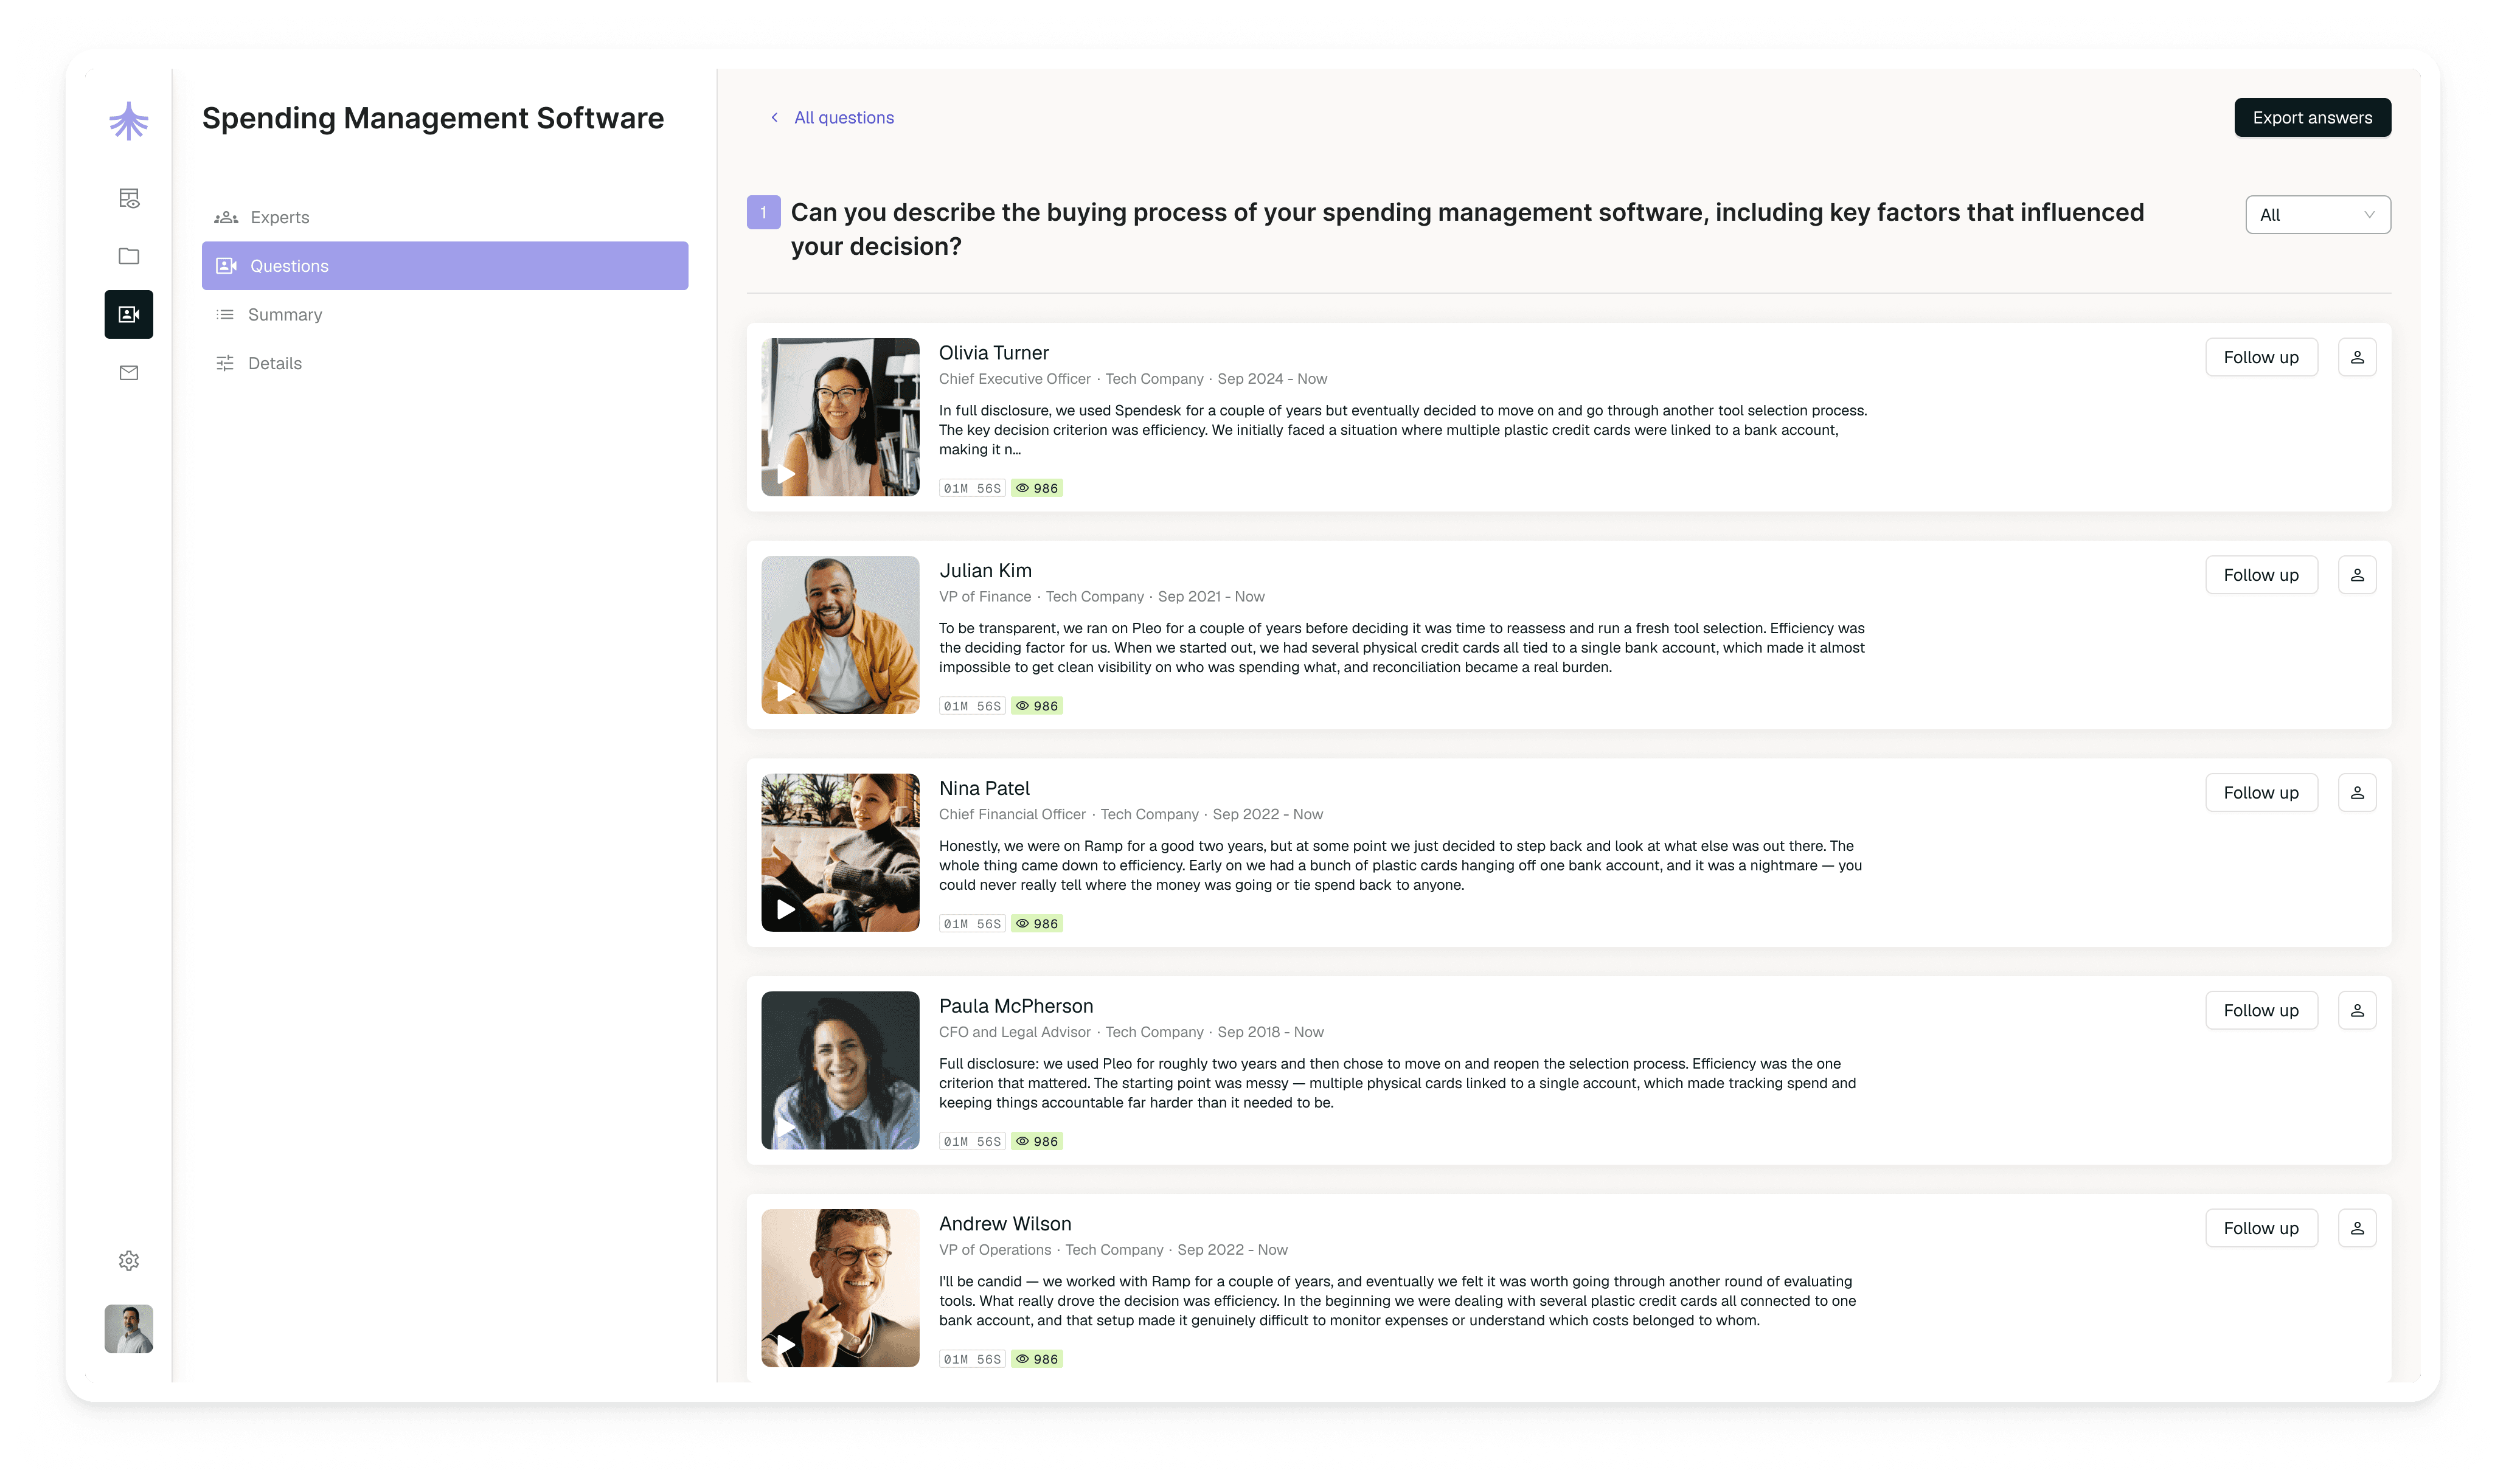Screen dimensions: 2506x1484
Task: Play Nina Patel's video answer
Action: coord(786,909)
